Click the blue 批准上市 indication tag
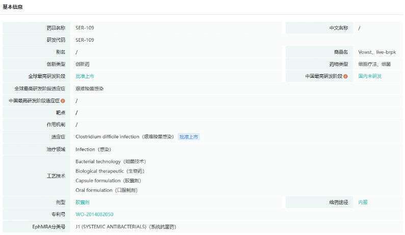405x235 pixels. click(188, 137)
